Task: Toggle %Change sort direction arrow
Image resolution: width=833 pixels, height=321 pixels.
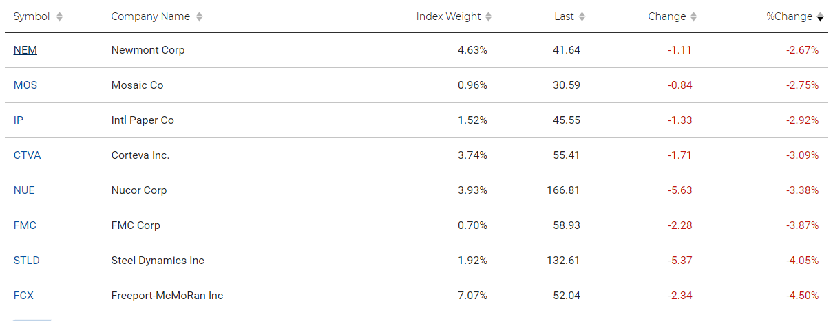Action: [820, 17]
